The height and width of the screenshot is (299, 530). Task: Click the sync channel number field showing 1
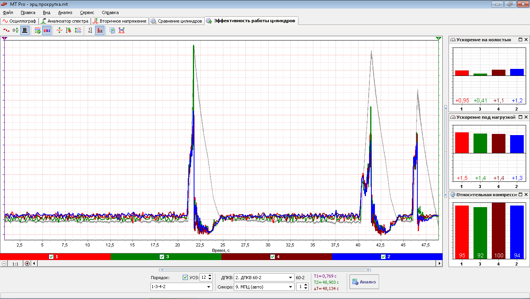point(299,287)
